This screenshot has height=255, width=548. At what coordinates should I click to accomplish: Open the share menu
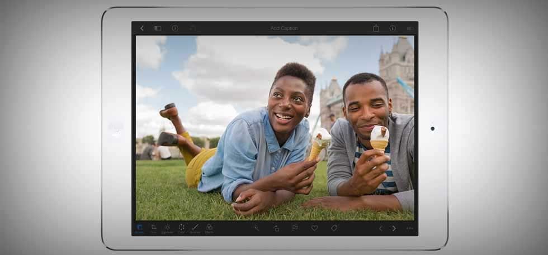coord(376,28)
